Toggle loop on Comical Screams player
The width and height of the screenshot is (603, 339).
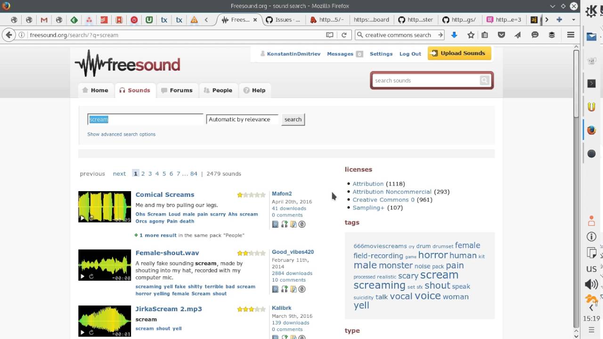point(91,218)
